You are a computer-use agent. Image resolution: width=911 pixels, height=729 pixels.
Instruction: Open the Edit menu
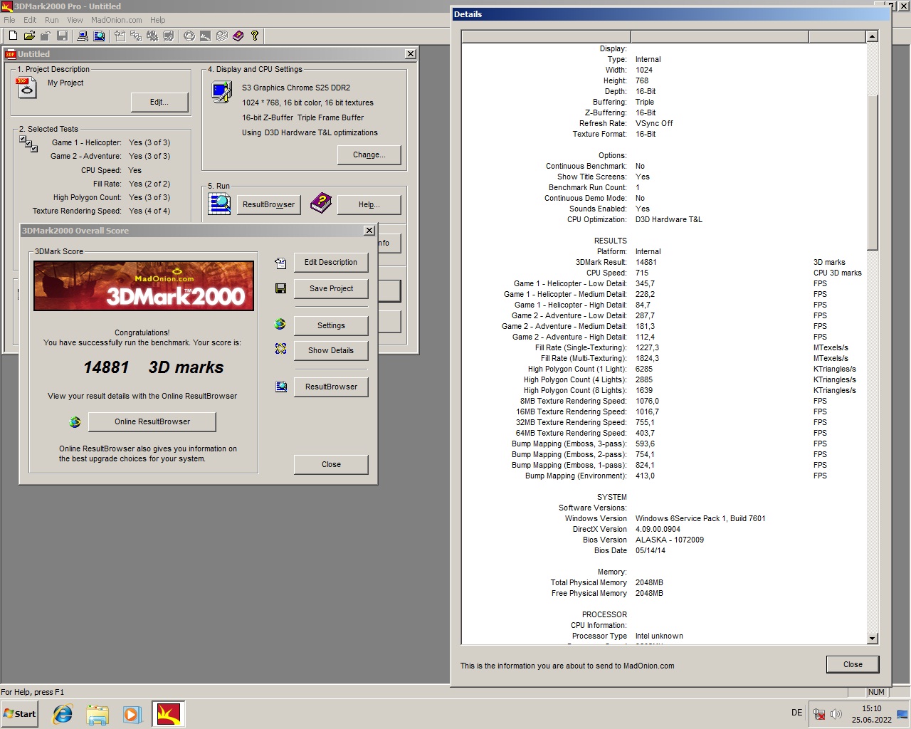(30, 20)
